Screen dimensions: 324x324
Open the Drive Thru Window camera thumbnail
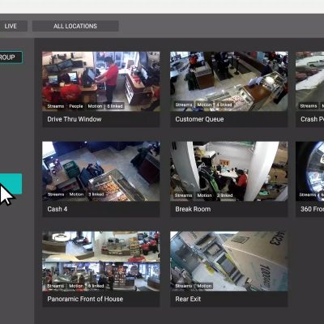pyautogui.click(x=101, y=81)
